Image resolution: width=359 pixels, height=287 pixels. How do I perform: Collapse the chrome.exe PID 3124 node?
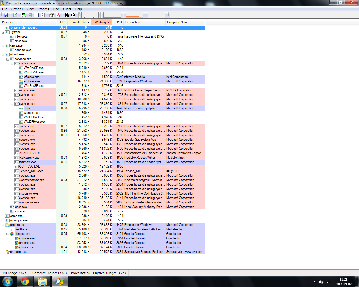[x=8, y=234]
